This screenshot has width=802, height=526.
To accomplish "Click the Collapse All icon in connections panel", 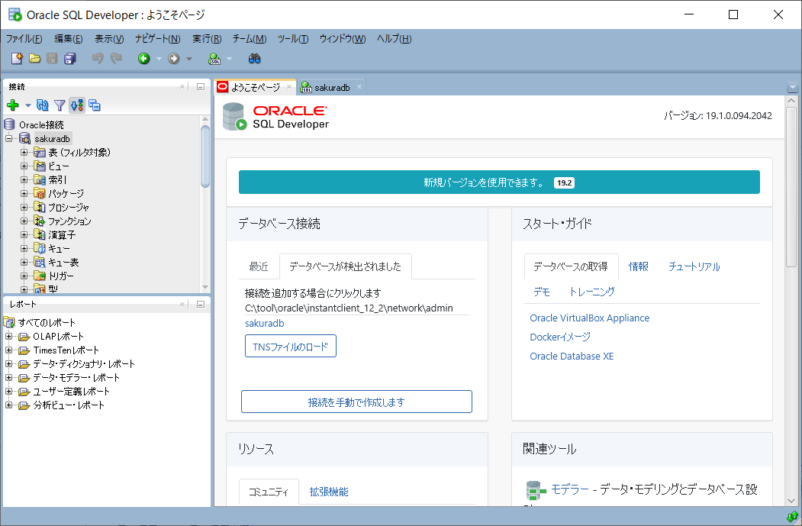I will point(95,105).
